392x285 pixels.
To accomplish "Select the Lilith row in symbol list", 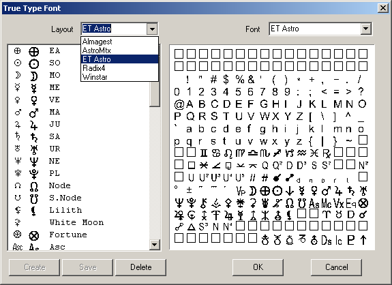I will pyautogui.click(x=79, y=210).
